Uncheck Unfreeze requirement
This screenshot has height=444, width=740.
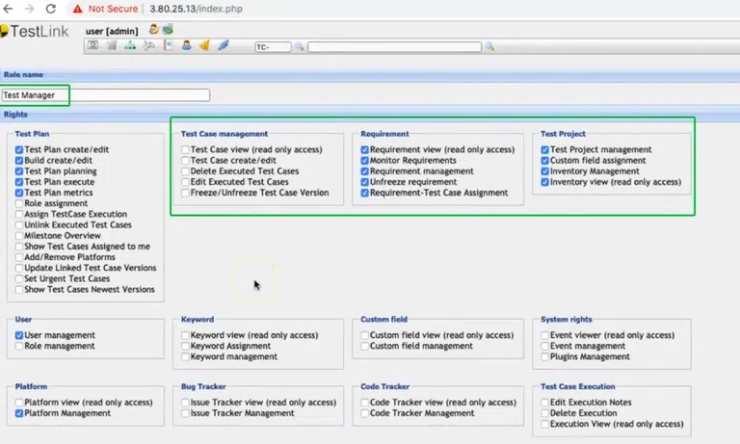[x=364, y=182]
